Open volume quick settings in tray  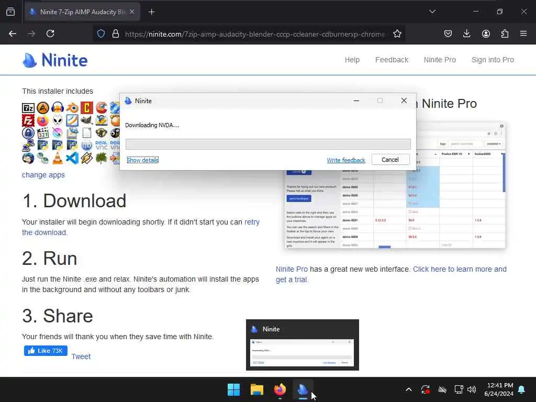472,389
